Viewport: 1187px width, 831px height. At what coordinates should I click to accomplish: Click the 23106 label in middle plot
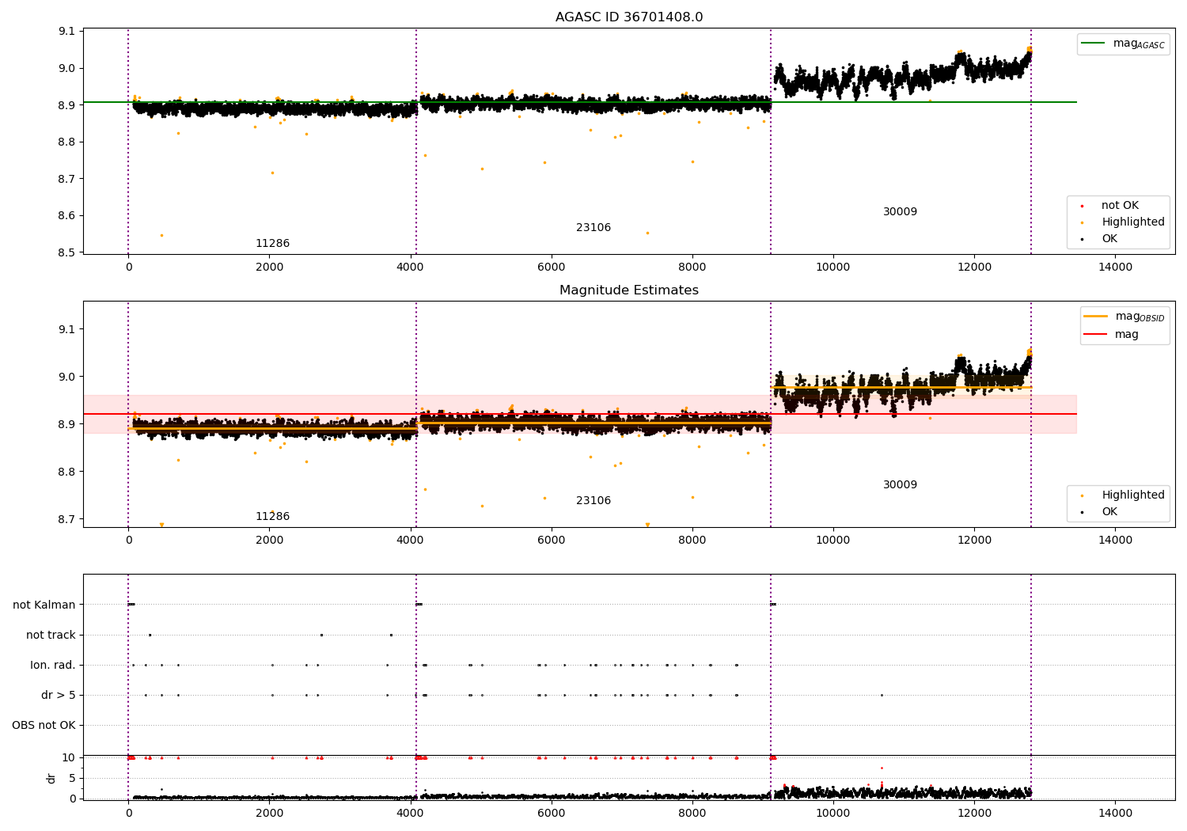[x=593, y=501]
